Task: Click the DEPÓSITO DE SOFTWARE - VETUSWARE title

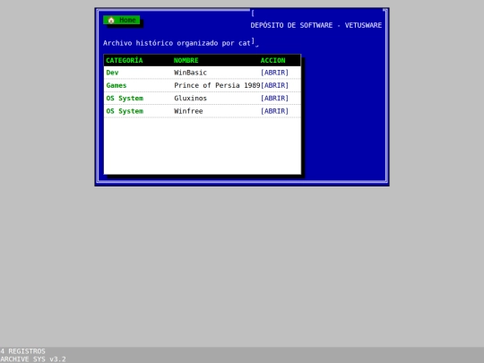Action: tap(316, 25)
